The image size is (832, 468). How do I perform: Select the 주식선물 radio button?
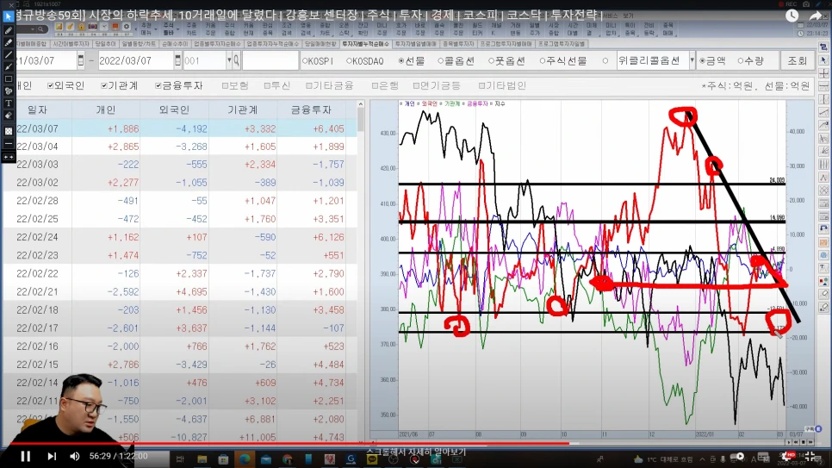tap(543, 61)
